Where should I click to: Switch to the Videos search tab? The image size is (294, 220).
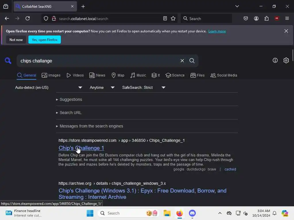(x=75, y=75)
